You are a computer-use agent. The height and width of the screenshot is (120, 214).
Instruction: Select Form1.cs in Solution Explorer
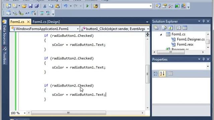tap(178, 34)
